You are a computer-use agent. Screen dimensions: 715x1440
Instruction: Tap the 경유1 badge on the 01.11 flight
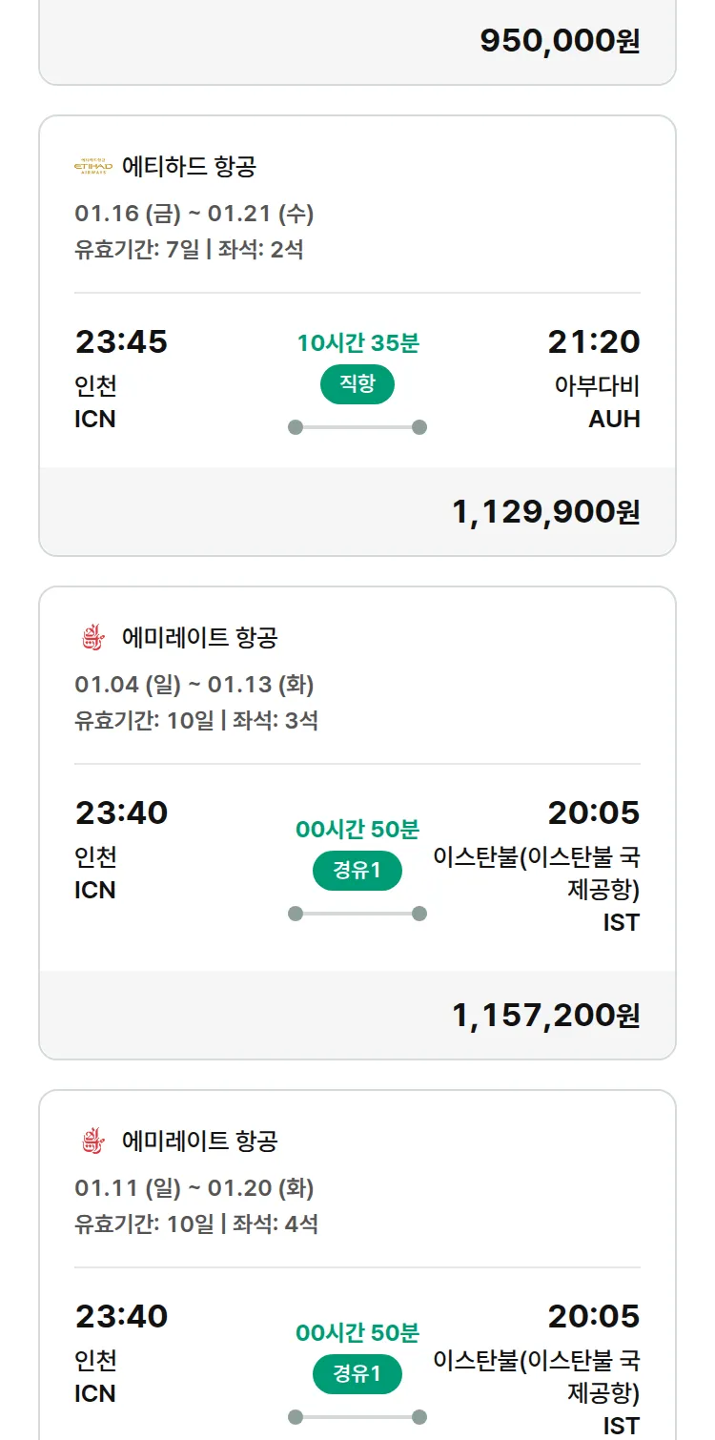pyautogui.click(x=357, y=1374)
